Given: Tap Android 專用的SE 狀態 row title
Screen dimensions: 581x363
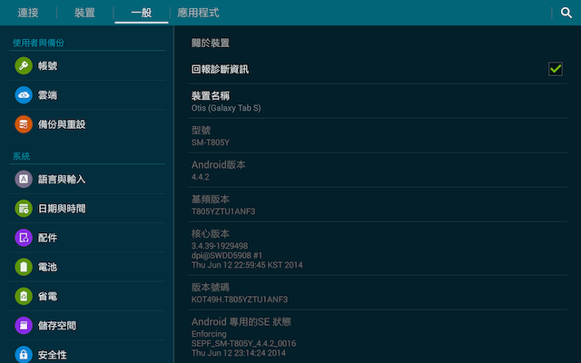Looking at the screenshot, I should [241, 322].
